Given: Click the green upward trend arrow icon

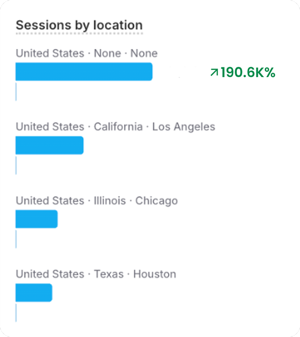Looking at the screenshot, I should click(x=214, y=72).
